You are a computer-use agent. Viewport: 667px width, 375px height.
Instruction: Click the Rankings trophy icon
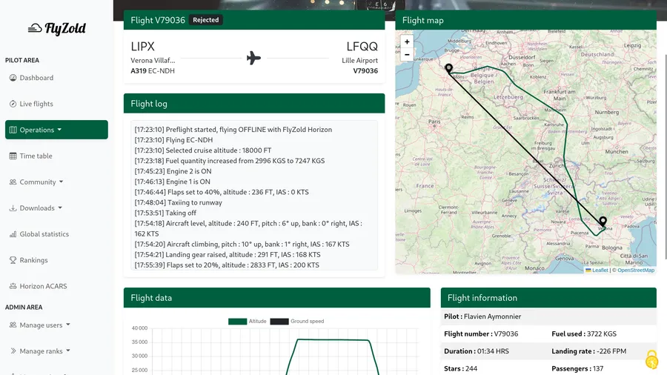pyautogui.click(x=13, y=260)
